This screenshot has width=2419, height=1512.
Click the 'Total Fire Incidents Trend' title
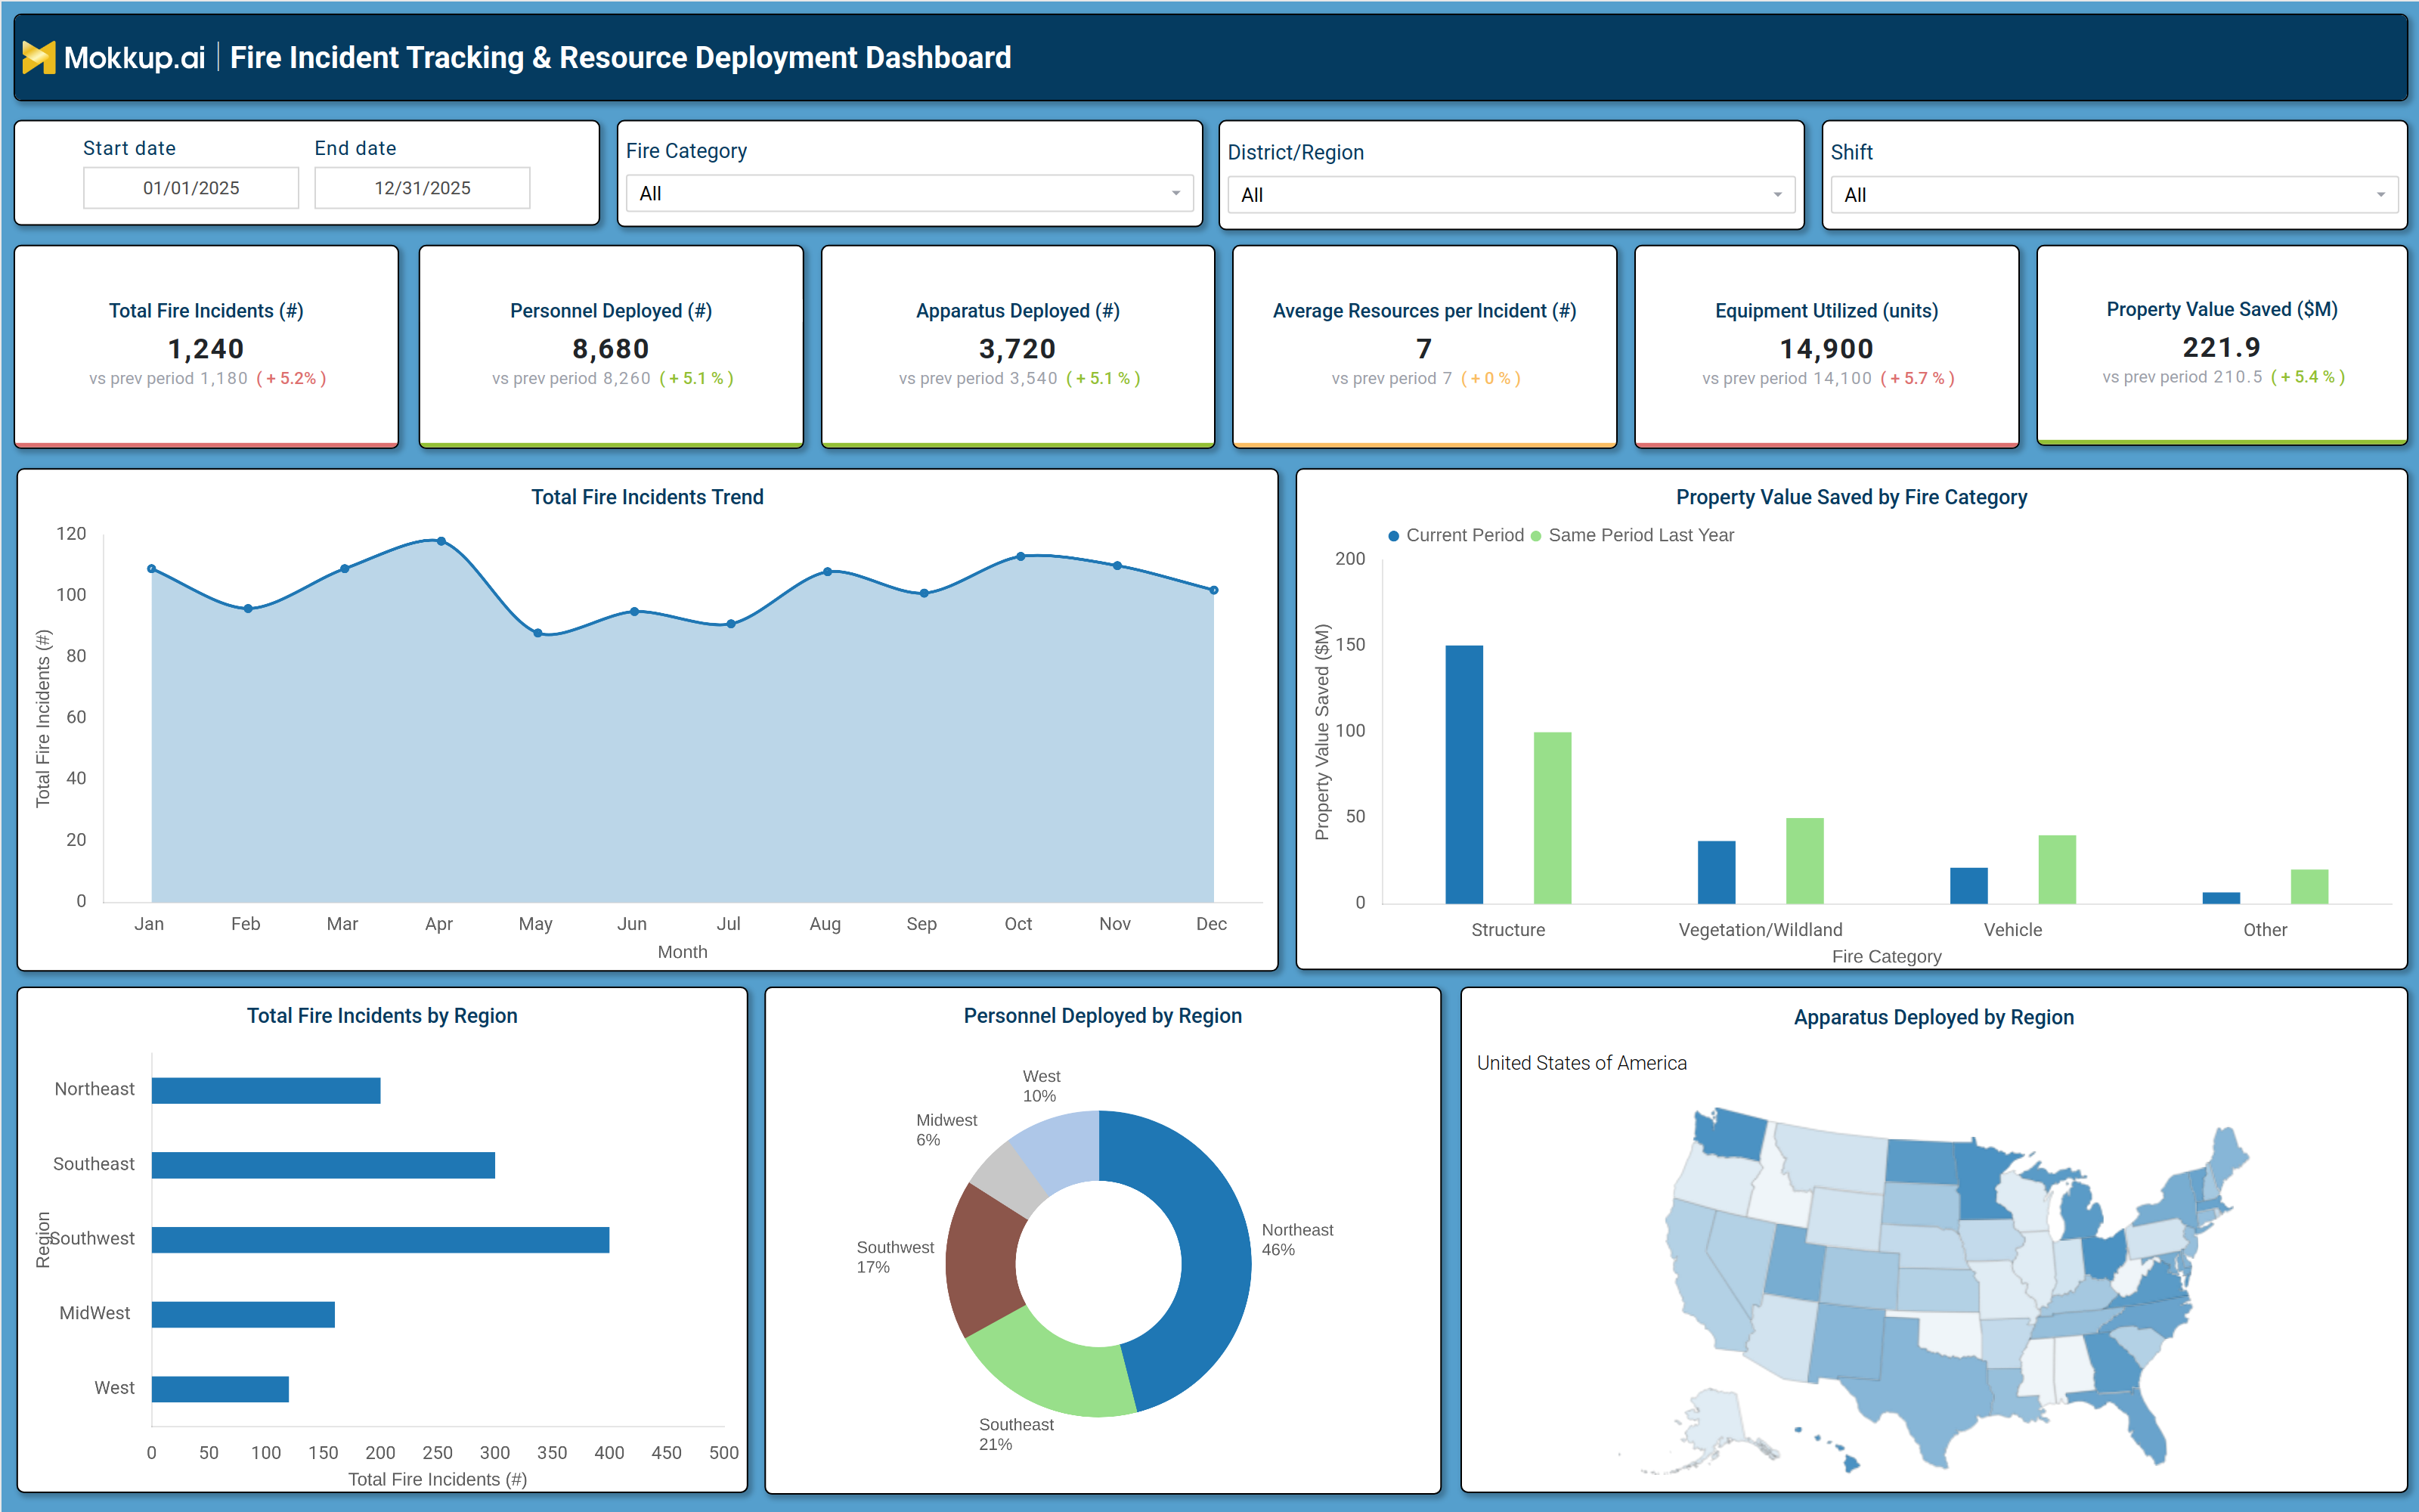coord(647,497)
